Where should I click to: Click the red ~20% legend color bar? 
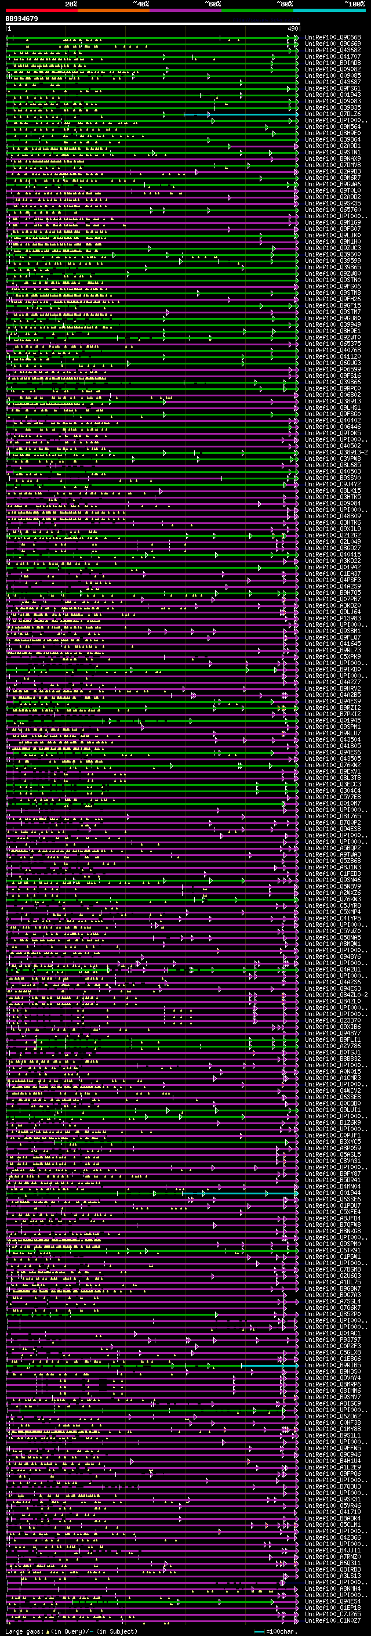coord(42,11)
